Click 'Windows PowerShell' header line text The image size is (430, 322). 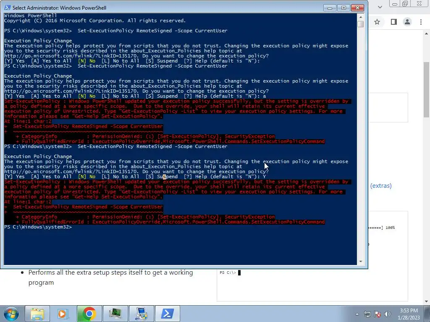(x=30, y=16)
